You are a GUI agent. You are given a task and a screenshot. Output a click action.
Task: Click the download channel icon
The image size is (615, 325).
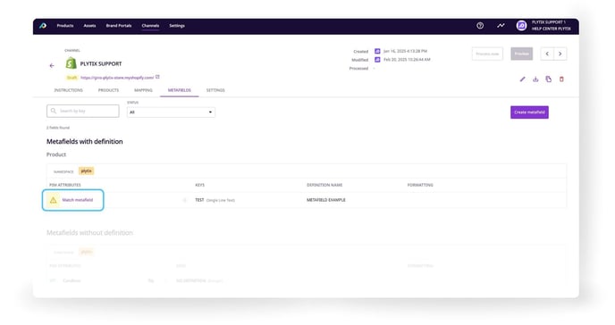coord(535,79)
